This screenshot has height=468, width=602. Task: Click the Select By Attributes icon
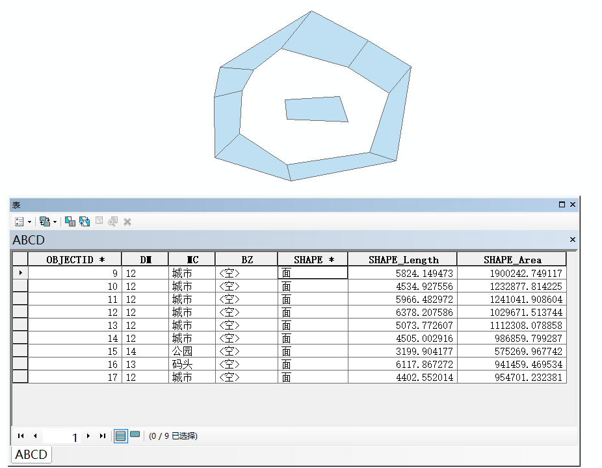click(70, 221)
